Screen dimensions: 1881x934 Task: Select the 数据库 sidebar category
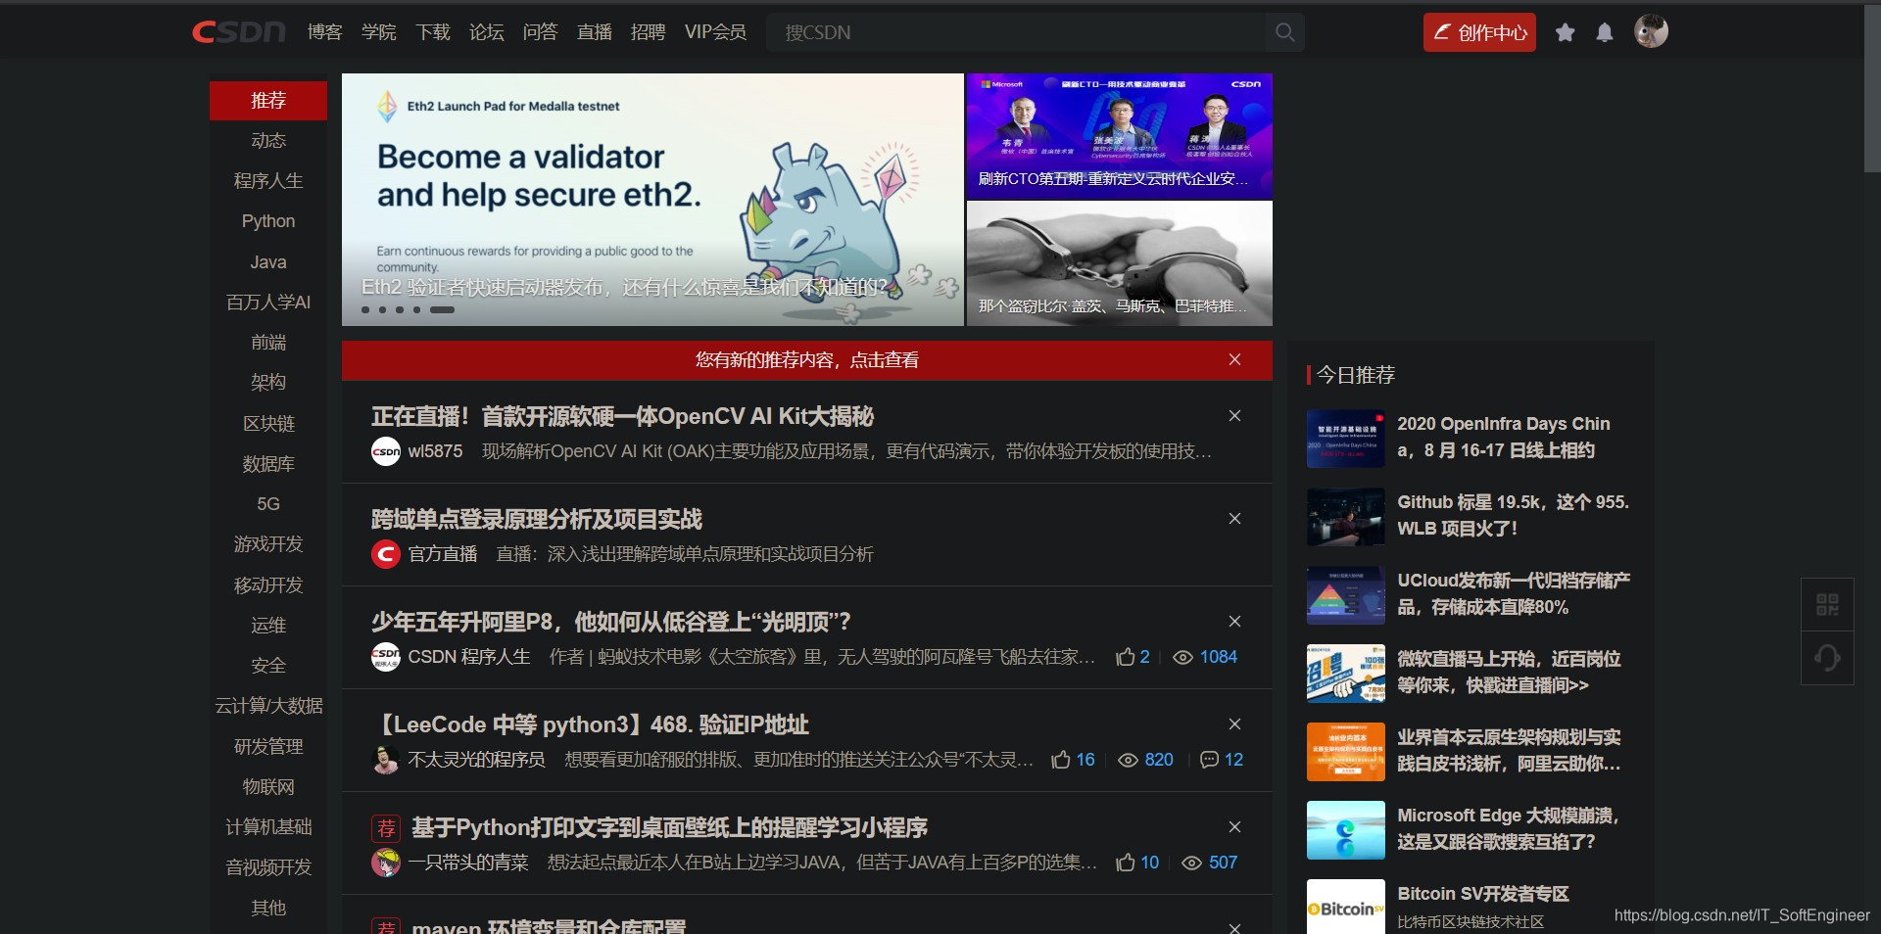[268, 464]
